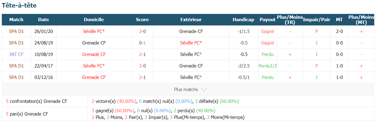Image resolution: width=377 pixels, height=124 pixels.
Task: Select the 0-1 score on 24/08/19
Action: tap(142, 43)
